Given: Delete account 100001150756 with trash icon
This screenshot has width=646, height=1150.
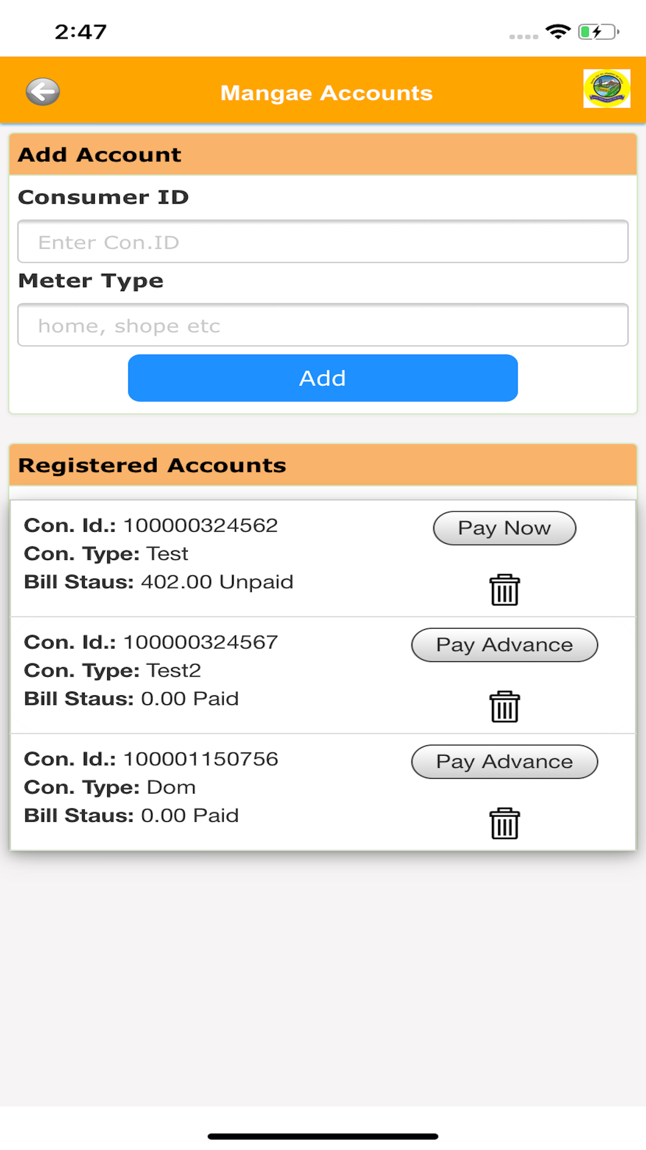Looking at the screenshot, I should pyautogui.click(x=504, y=823).
